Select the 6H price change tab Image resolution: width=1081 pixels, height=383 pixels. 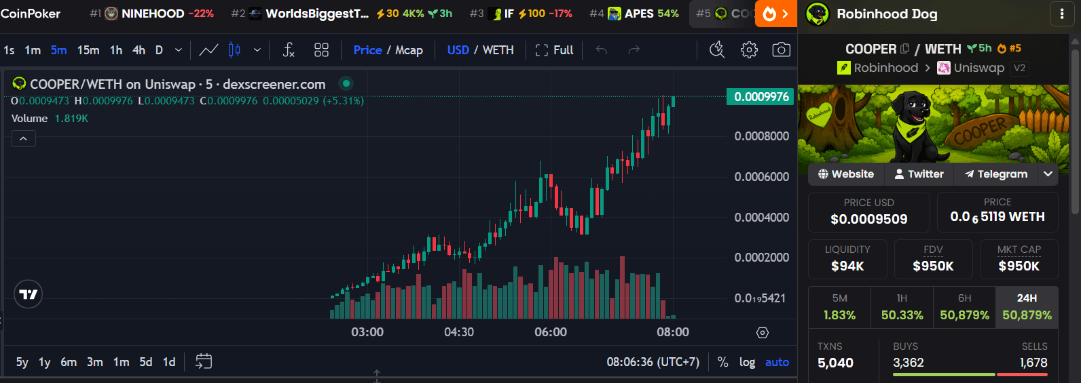[964, 307]
